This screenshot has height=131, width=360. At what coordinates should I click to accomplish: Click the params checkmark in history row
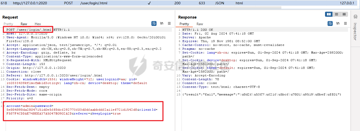tap(149, 3)
